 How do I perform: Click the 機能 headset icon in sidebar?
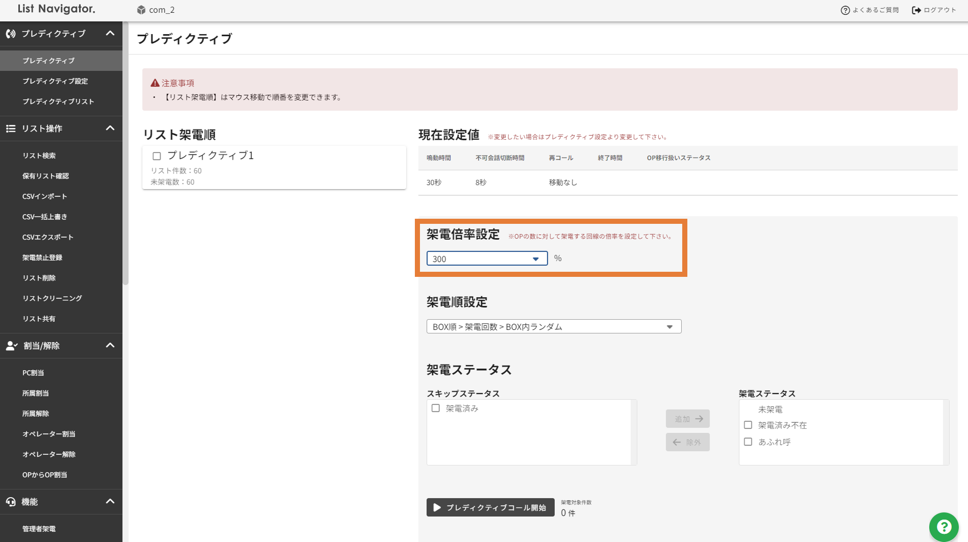pos(11,502)
